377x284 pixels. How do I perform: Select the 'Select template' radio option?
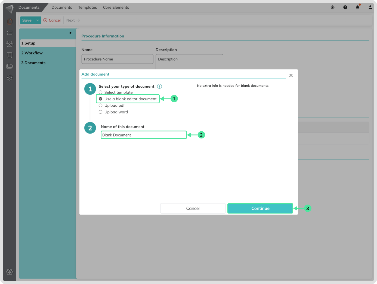pyautogui.click(x=101, y=92)
